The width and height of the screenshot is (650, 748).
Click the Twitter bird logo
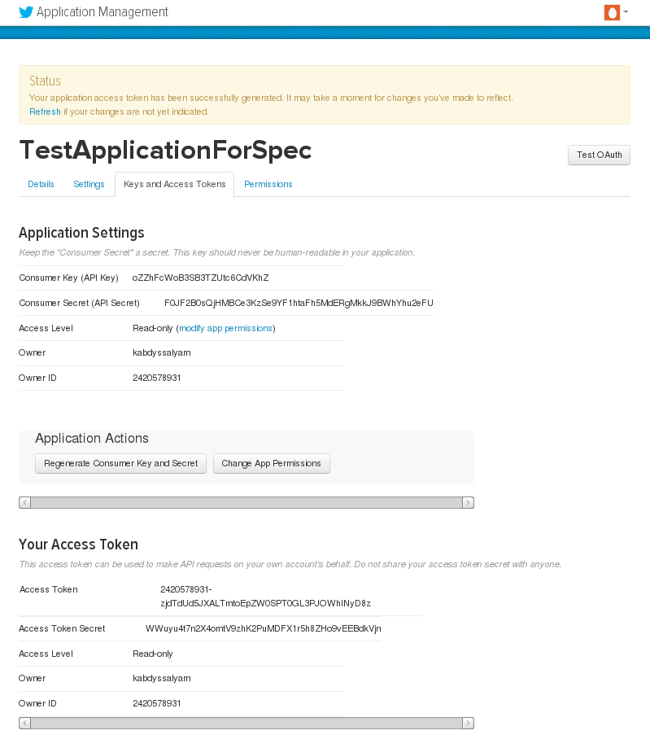click(26, 12)
